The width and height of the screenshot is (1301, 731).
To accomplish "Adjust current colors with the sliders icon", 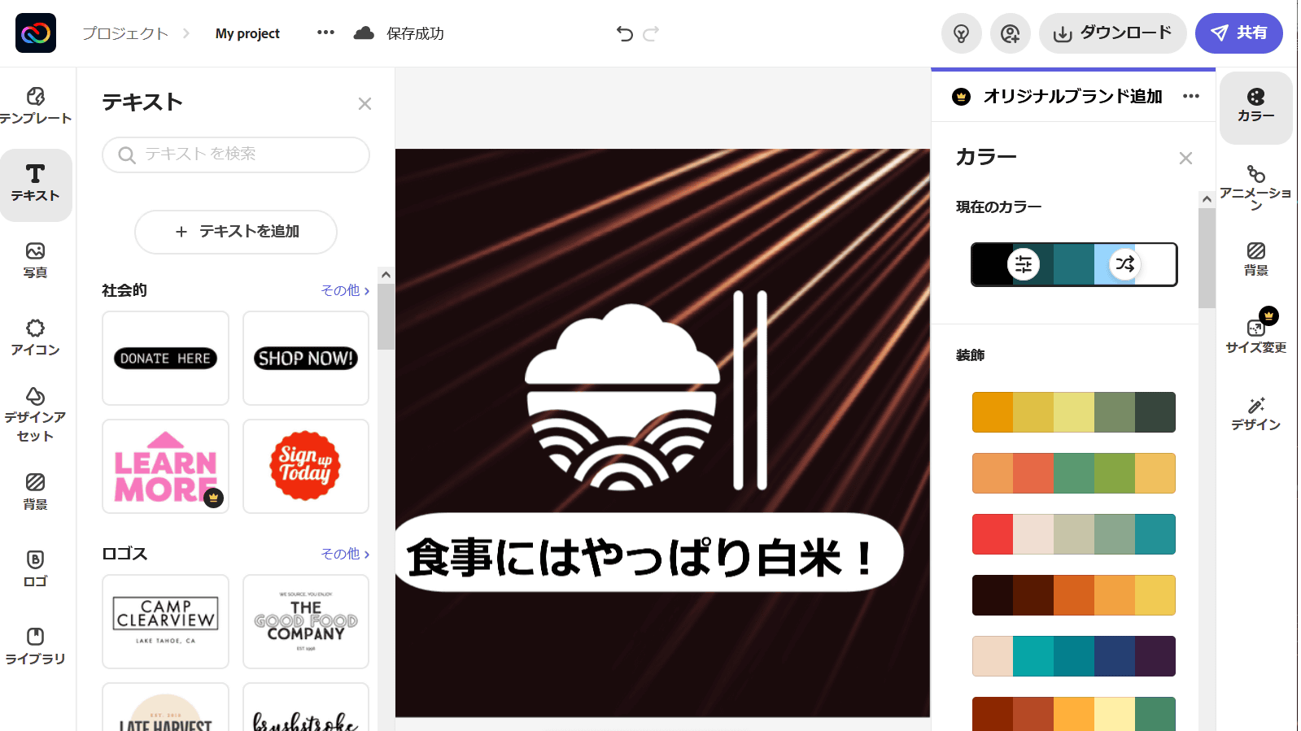I will [1024, 264].
